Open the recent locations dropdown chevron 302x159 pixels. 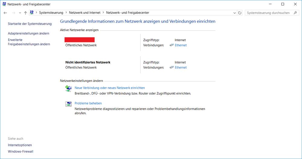click(20, 13)
